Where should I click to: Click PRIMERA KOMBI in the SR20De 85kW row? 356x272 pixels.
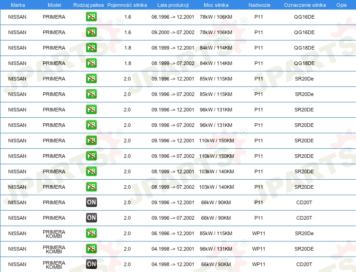coord(54,234)
